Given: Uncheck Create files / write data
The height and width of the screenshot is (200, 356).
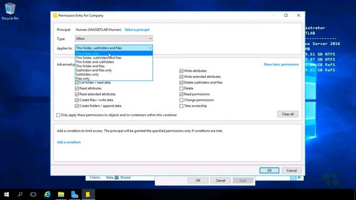Looking at the screenshot, I should point(77,100).
